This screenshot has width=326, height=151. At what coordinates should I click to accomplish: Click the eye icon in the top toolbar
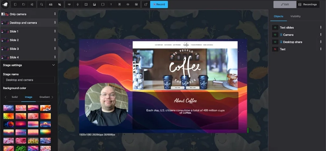point(128,4)
